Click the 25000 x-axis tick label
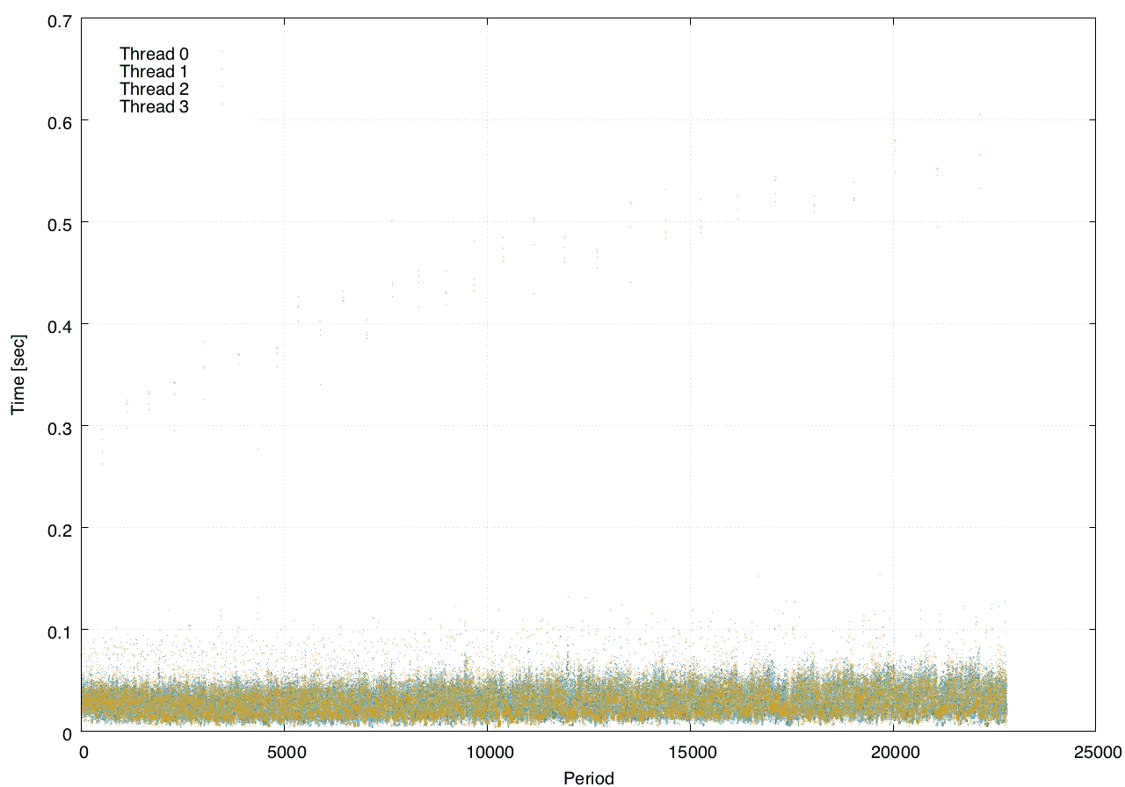The height and width of the screenshot is (787, 1125). (x=1095, y=752)
